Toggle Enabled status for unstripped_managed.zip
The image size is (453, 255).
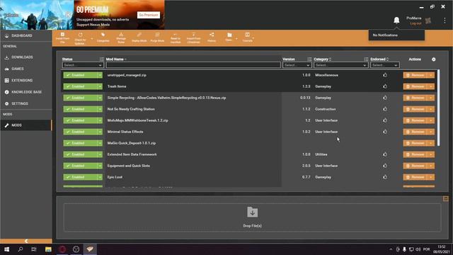80,75
